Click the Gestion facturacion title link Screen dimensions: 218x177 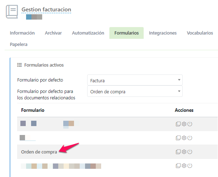point(46,10)
